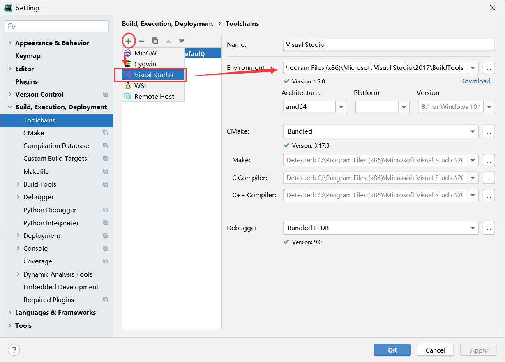Click the settings search field

point(57,26)
